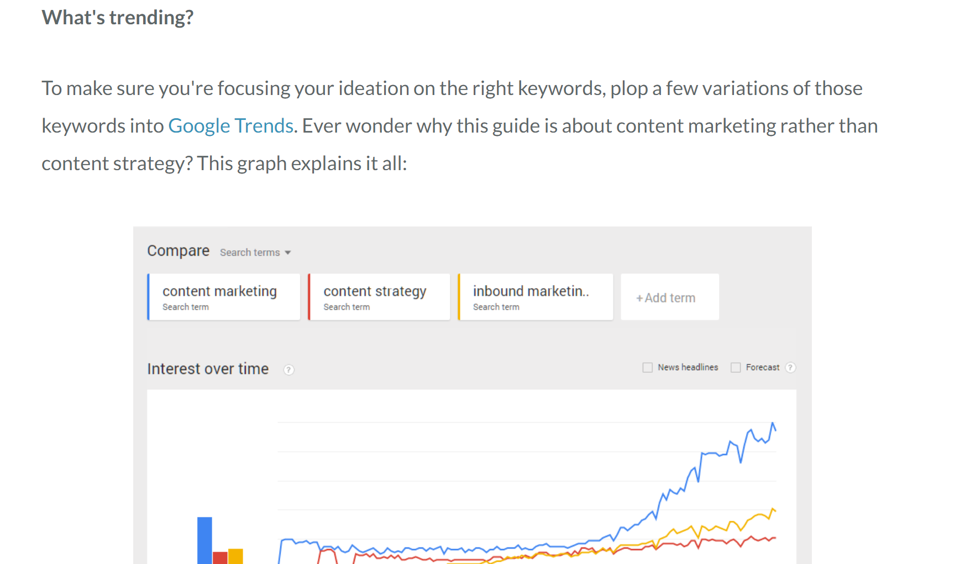Expand the Search terms dropdown
The width and height of the screenshot is (960, 564).
255,252
